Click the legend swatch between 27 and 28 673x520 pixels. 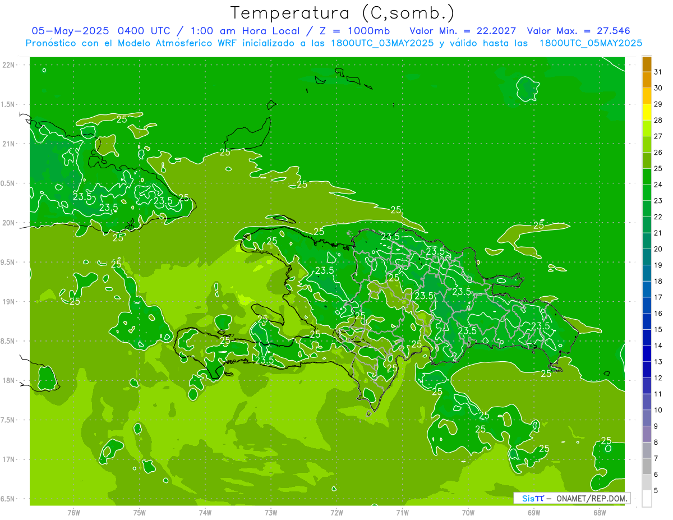click(647, 128)
